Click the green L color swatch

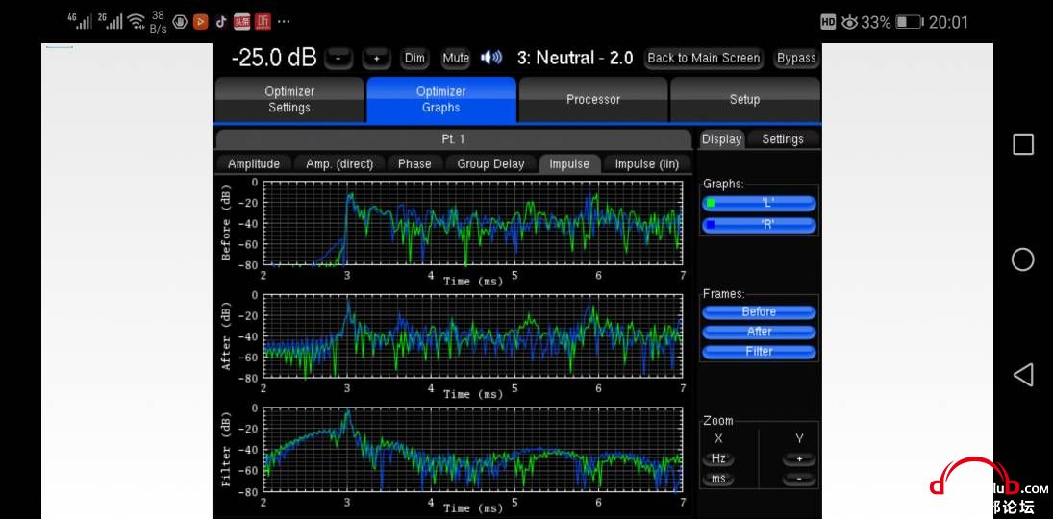coord(711,204)
